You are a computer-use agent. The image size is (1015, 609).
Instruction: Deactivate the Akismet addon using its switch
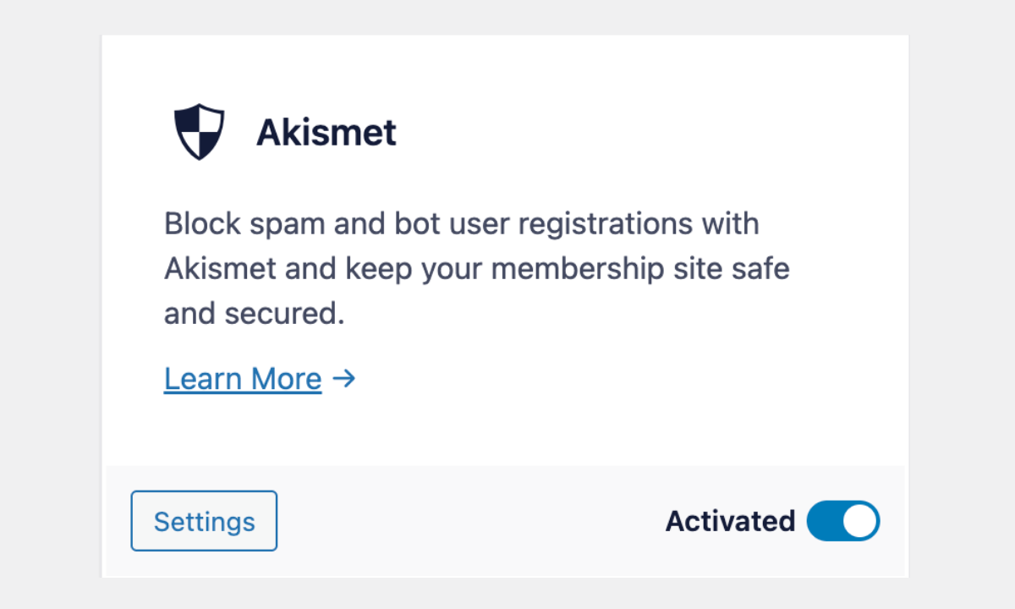[843, 521]
